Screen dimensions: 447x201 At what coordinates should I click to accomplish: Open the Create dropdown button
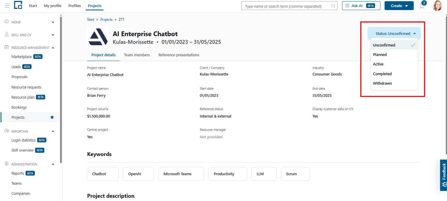pyautogui.click(x=399, y=6)
